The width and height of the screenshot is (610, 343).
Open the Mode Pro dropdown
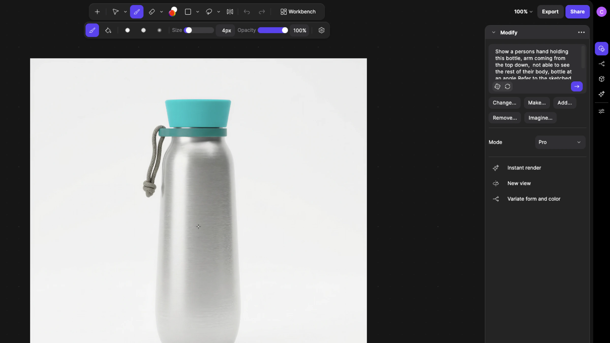[x=560, y=142]
